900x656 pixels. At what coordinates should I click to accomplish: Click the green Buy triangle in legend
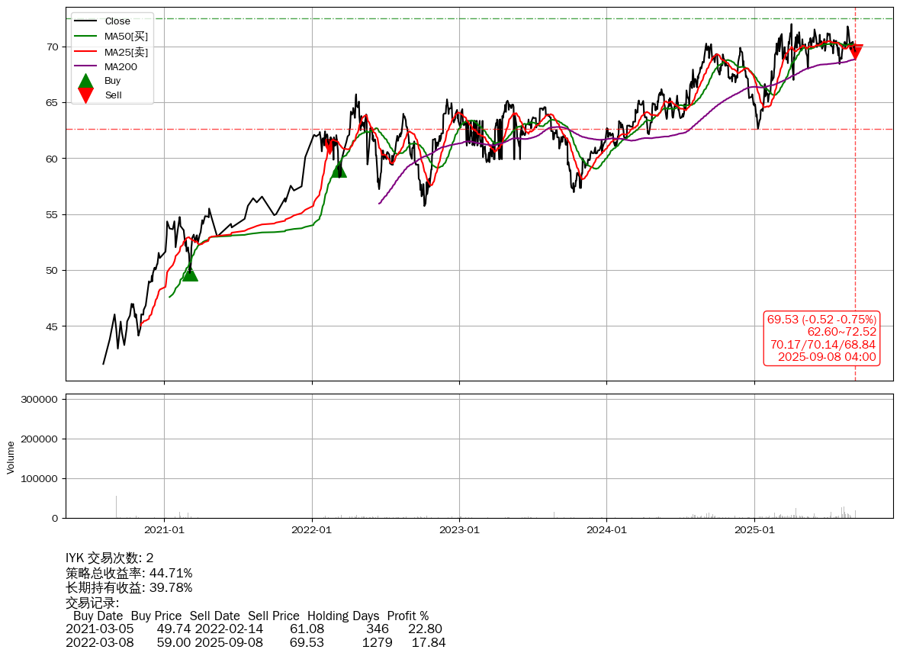tap(86, 81)
